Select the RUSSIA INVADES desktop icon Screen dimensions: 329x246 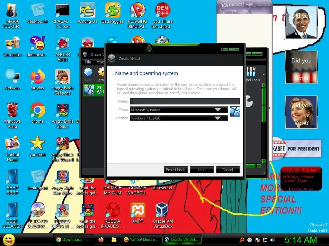tap(112, 216)
